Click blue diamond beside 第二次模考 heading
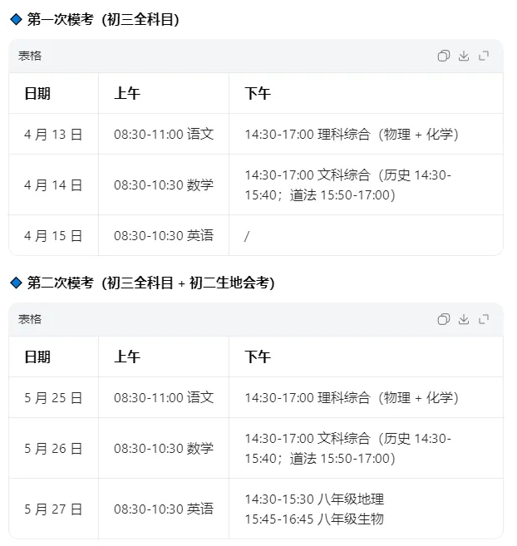517x546 pixels. (16, 283)
